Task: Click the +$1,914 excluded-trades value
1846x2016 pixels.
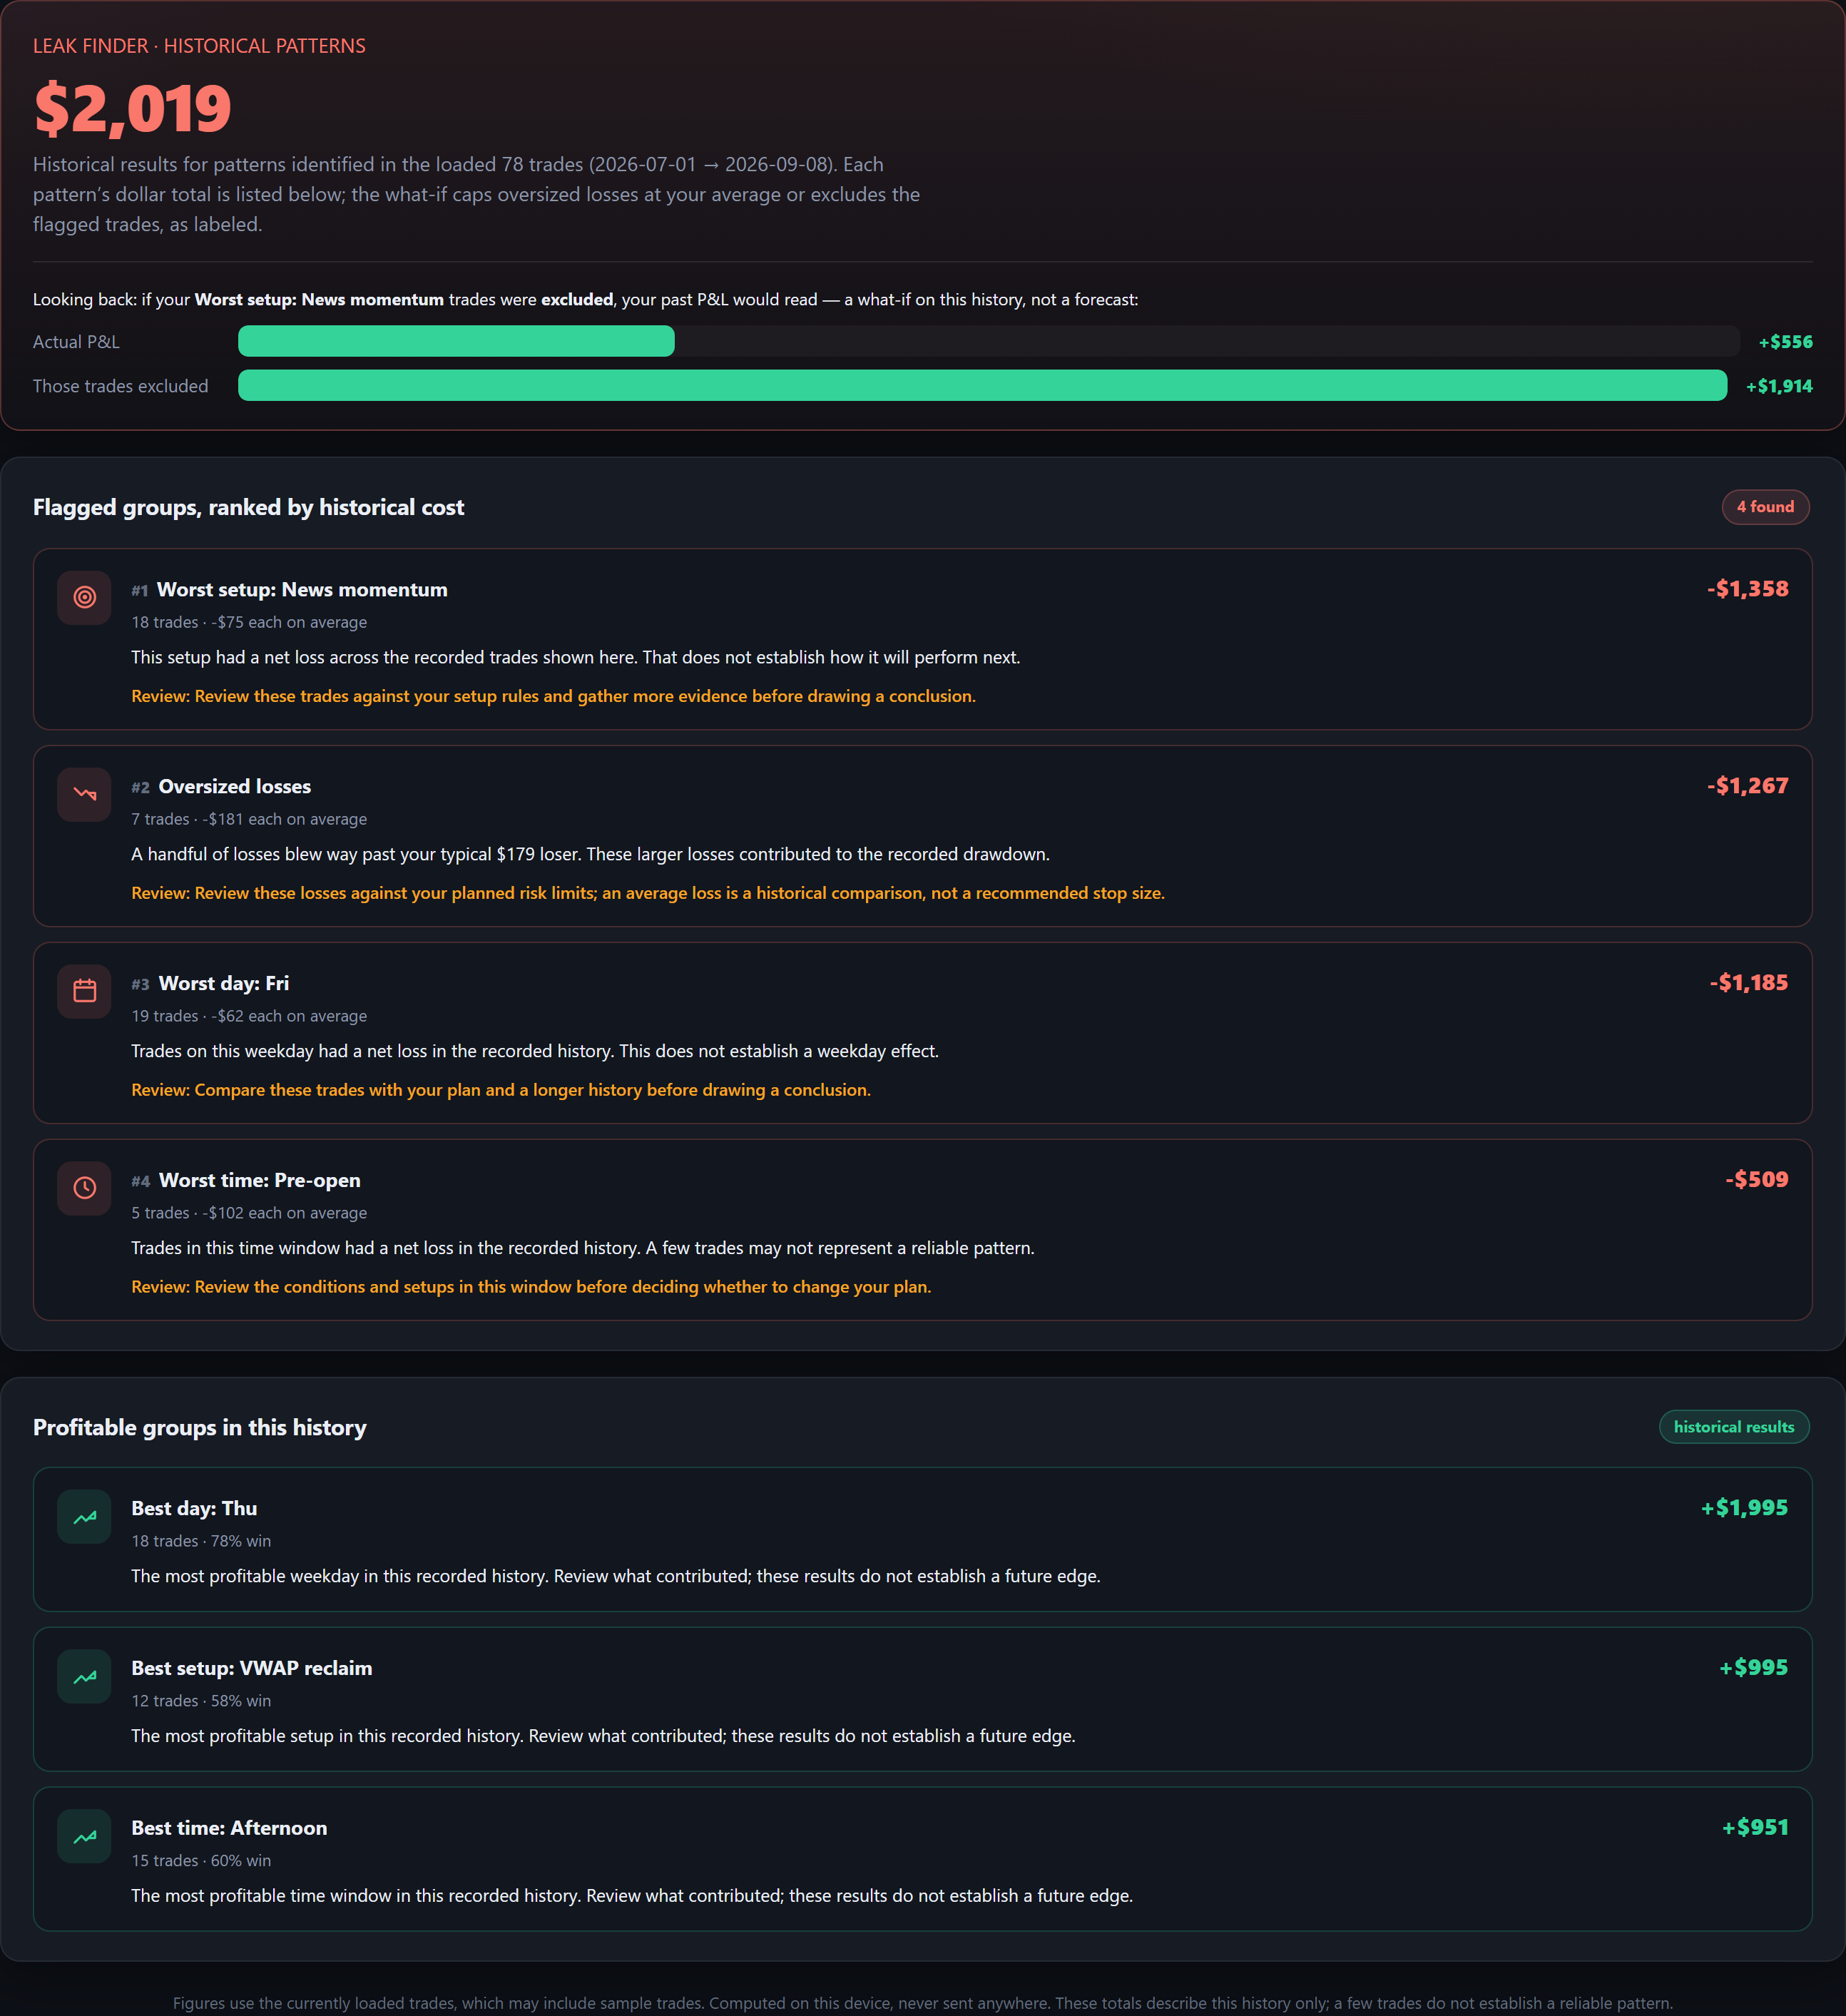Action: tap(1779, 386)
